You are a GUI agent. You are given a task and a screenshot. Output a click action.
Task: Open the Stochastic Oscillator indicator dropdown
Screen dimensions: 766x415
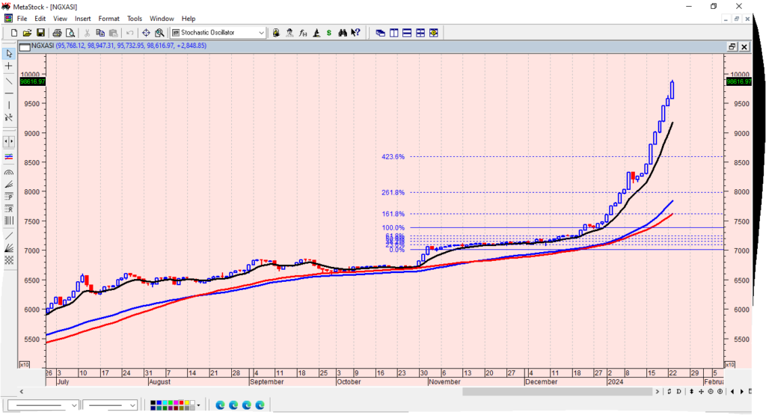coord(261,33)
